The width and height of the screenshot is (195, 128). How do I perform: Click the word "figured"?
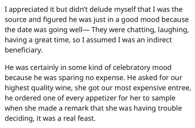(55, 20)
